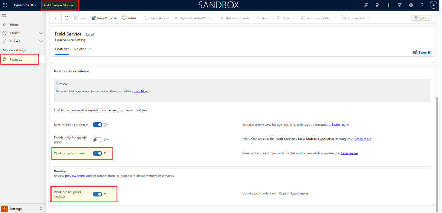Image resolution: width=442 pixels, height=213 pixels.
Task: Toggle the New mobile experience switch
Action: click(97, 125)
